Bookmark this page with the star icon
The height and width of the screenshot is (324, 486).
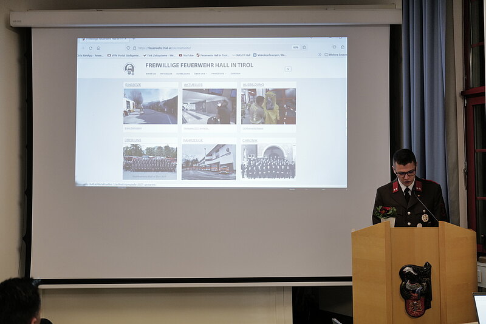click(x=304, y=47)
